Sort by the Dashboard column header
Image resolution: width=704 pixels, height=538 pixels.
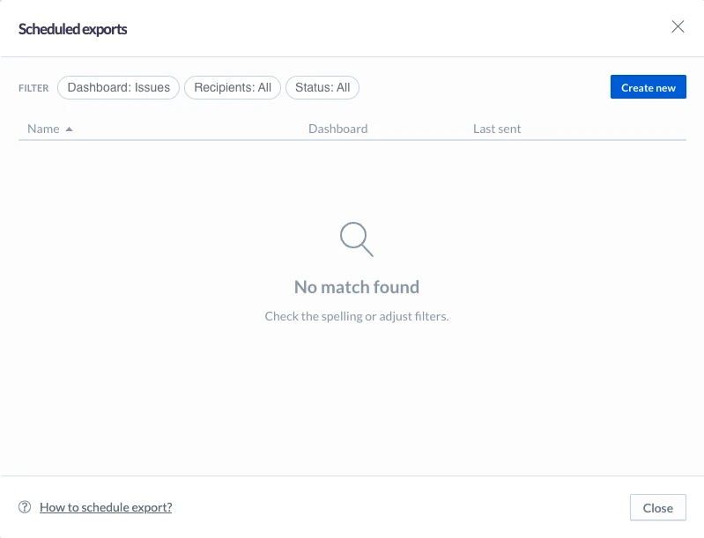pos(337,129)
